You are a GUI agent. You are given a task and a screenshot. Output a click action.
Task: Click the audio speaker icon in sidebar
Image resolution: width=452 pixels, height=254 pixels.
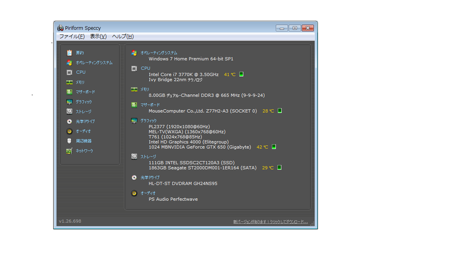tap(69, 131)
